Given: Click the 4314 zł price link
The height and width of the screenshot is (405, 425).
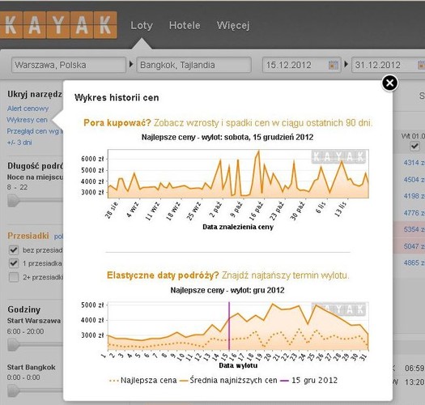Looking at the screenshot, I should coord(414,163).
